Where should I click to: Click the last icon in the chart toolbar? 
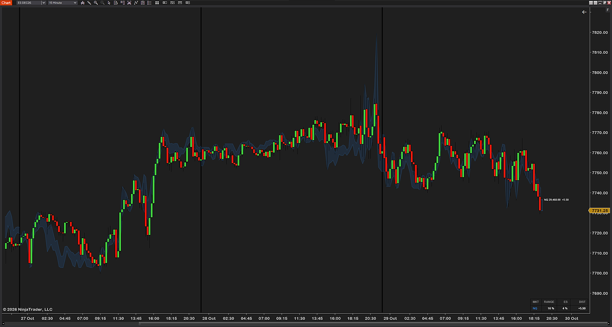tap(187, 3)
